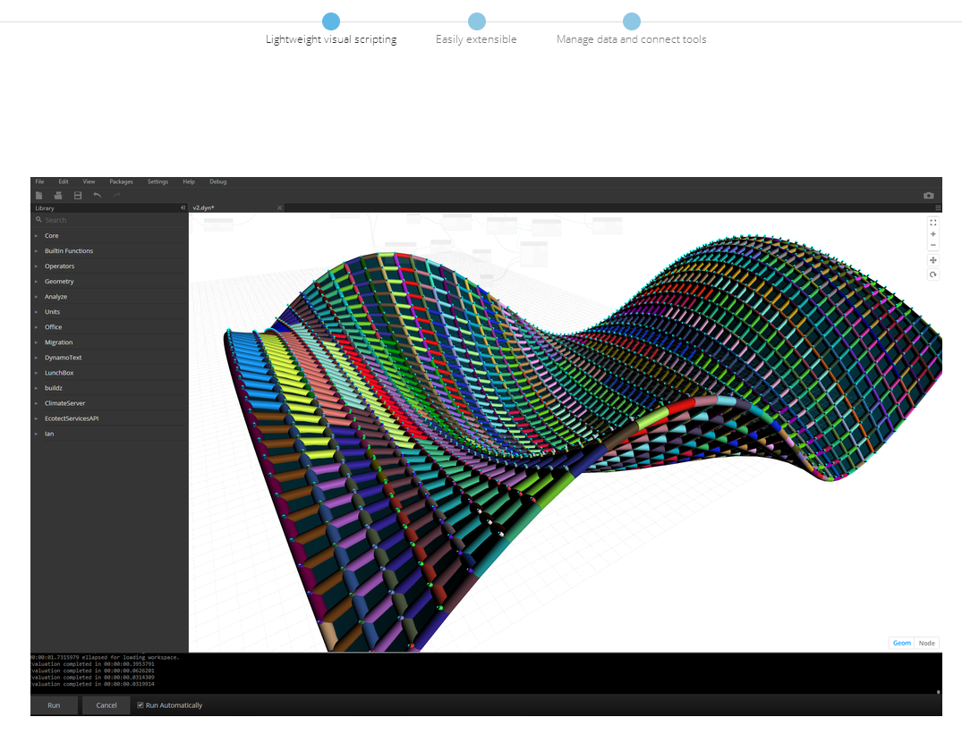The image size is (962, 734).
Task: Select the Easily extensible step
Action: click(x=476, y=39)
